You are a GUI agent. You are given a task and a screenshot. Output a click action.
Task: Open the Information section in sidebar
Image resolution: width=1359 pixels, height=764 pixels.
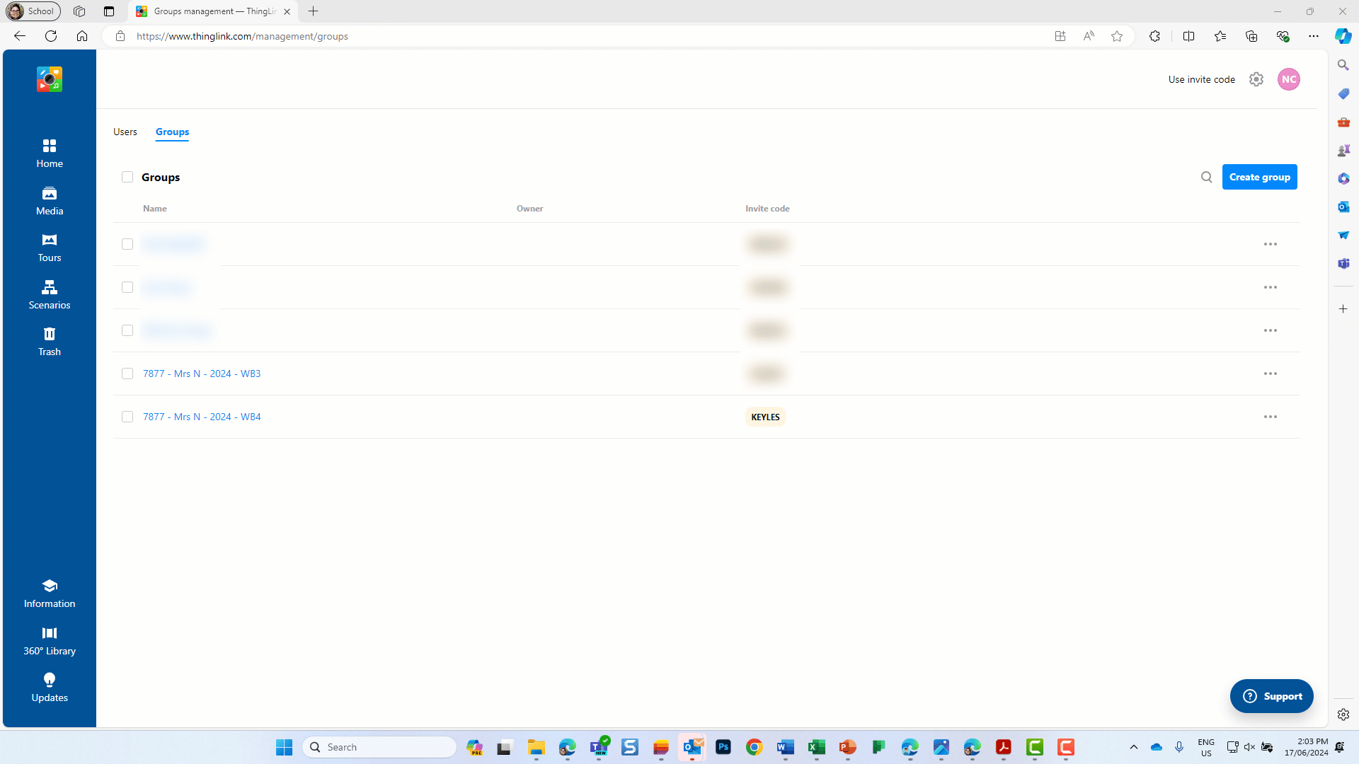pyautogui.click(x=50, y=594)
